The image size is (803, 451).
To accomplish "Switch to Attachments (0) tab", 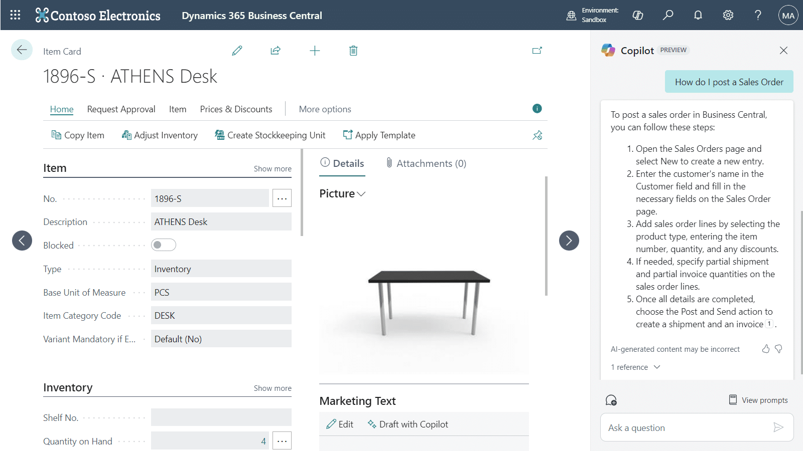I will [x=426, y=163].
